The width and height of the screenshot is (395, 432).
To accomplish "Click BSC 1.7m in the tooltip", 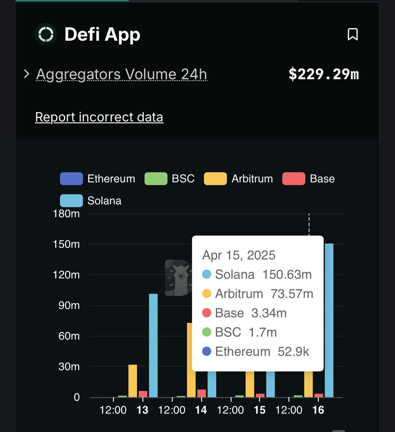I will (x=239, y=332).
